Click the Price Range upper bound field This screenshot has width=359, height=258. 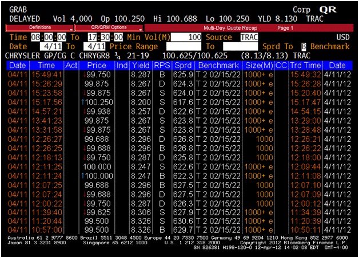[241, 46]
